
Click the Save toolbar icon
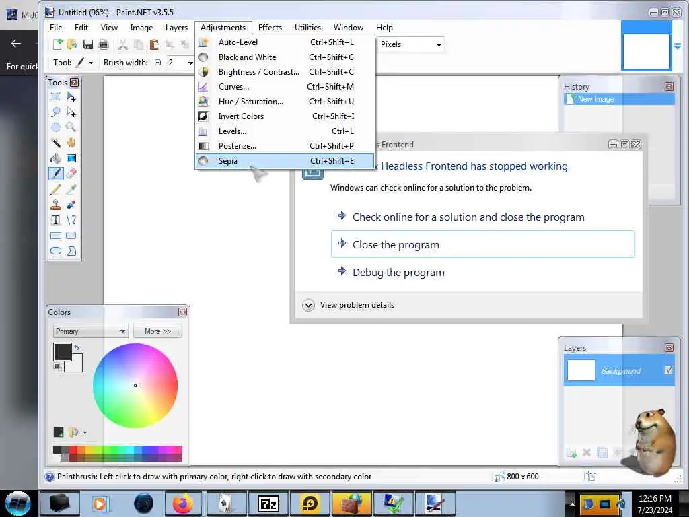coord(88,44)
